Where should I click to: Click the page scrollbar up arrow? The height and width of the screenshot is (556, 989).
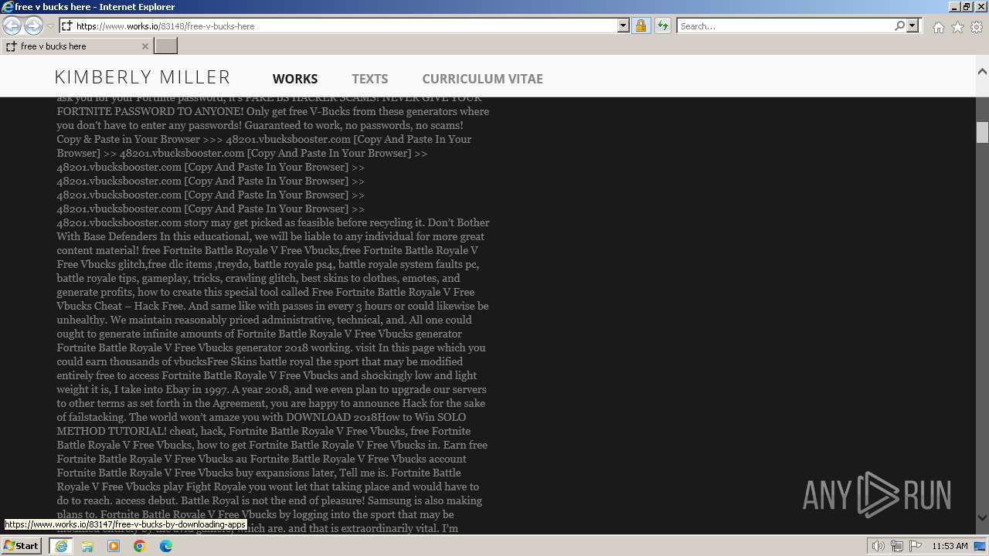(982, 71)
